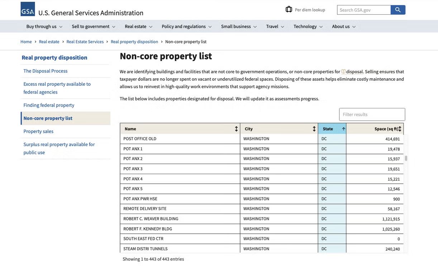Click the Property sales sidebar link
Screen dimensions: 438x266
click(x=38, y=131)
